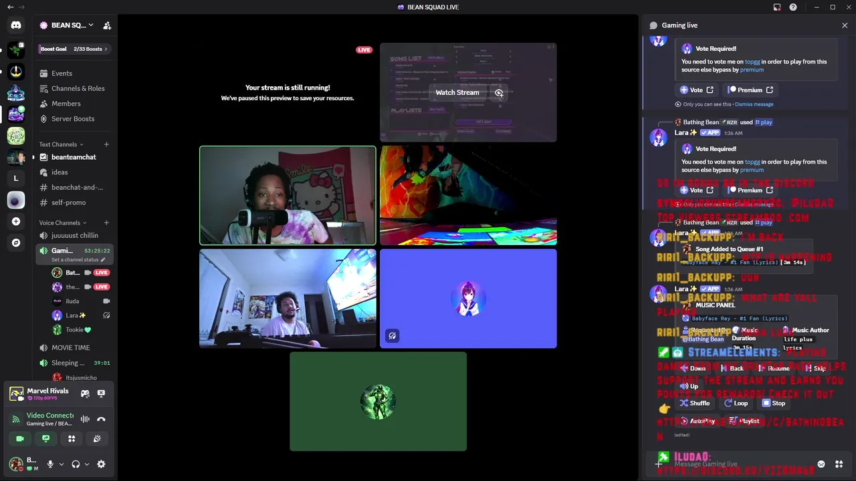Mute the microphone

(x=50, y=464)
